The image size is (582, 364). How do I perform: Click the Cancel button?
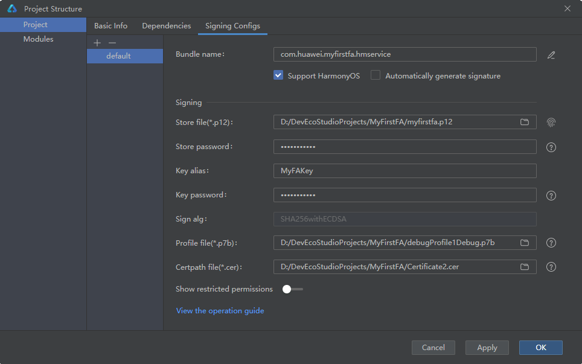pos(433,348)
